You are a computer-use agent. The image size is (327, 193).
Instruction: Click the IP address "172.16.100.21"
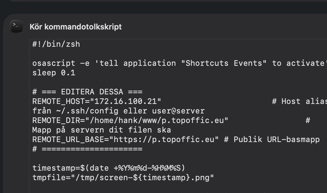[126, 102]
